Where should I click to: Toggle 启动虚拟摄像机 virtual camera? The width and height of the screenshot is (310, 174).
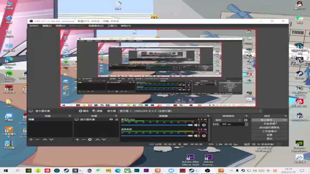(x=269, y=128)
